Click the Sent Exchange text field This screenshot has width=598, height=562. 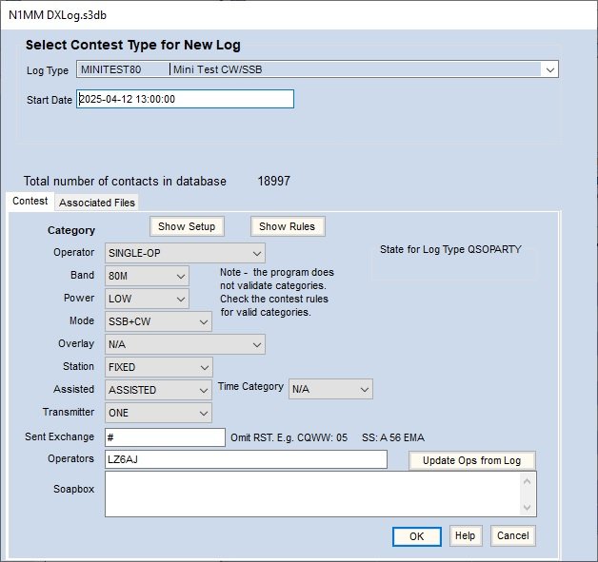164,437
